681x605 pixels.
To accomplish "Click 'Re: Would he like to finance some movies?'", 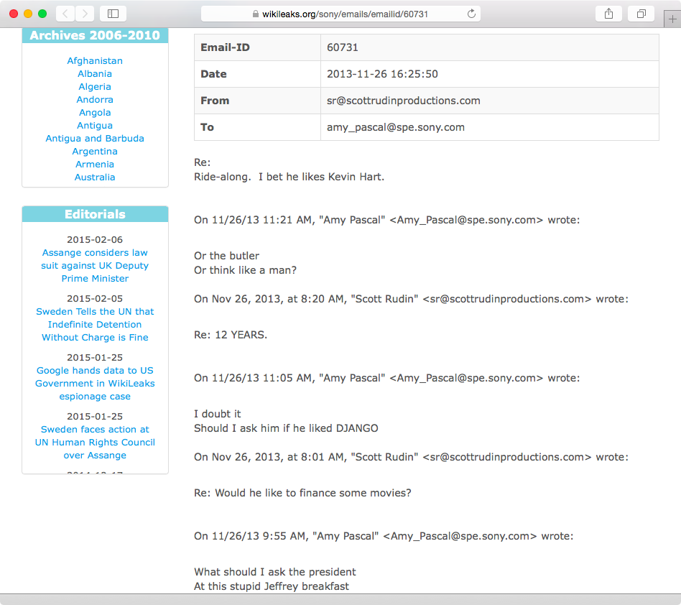I will (x=302, y=493).
